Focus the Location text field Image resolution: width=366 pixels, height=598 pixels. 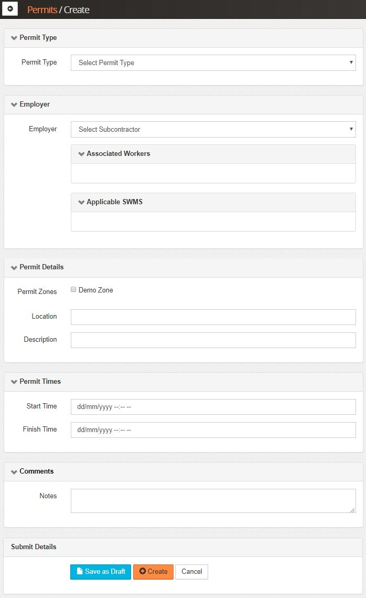point(213,317)
